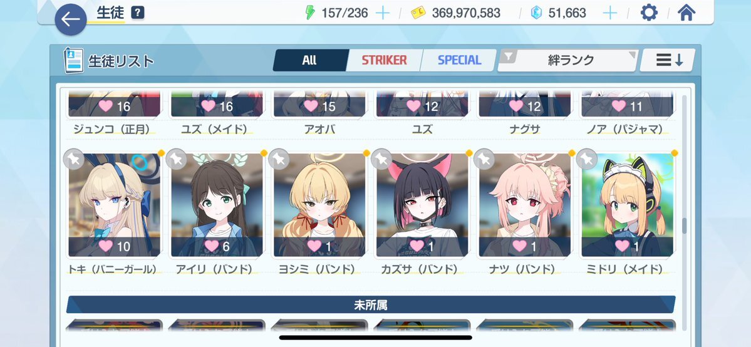Go to the home screen icon

pyautogui.click(x=686, y=13)
